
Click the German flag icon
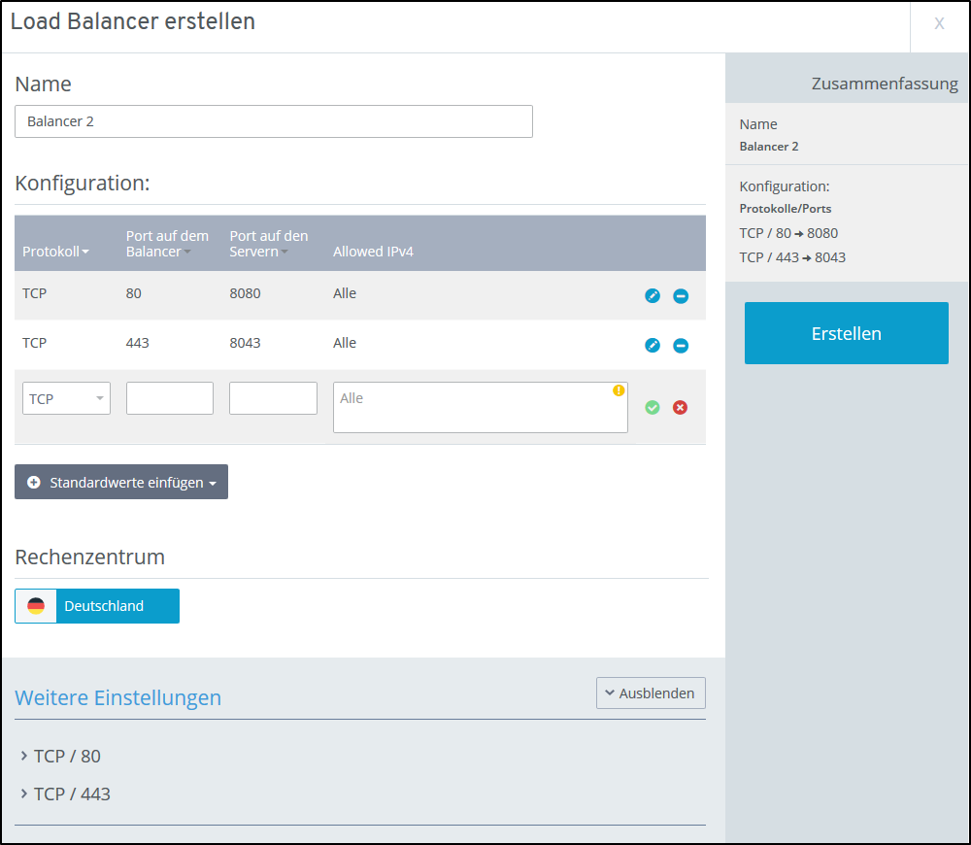(x=35, y=605)
